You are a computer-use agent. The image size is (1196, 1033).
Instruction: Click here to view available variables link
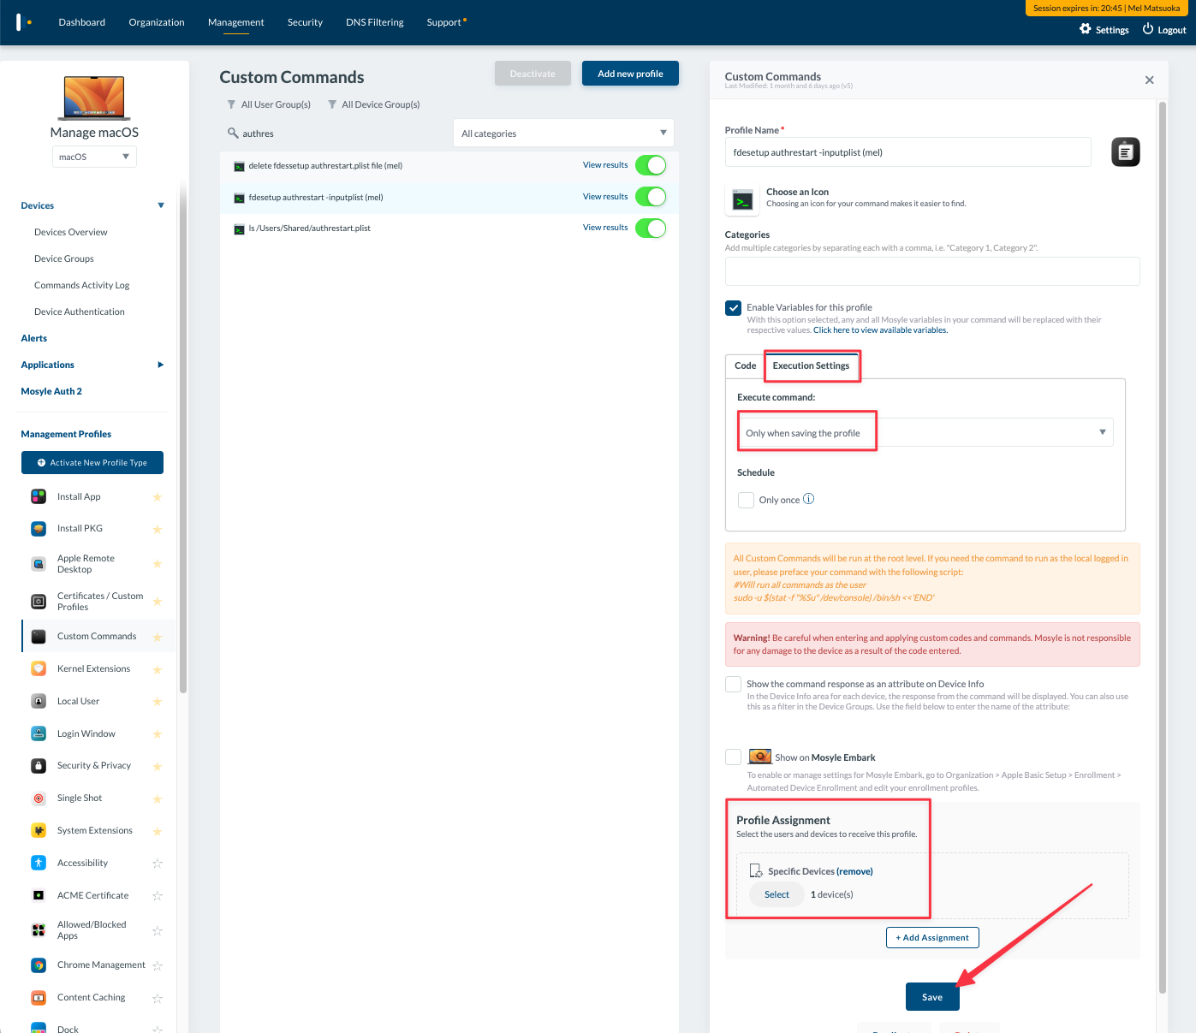[x=880, y=330]
